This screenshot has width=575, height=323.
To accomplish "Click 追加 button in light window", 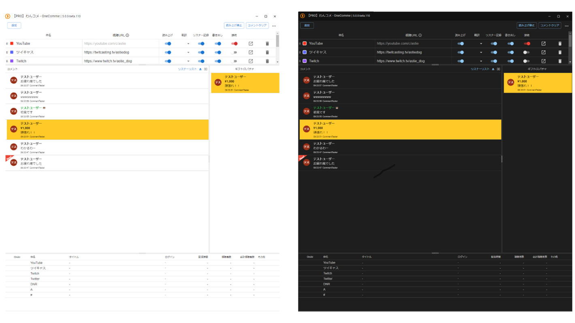I will pyautogui.click(x=14, y=25).
